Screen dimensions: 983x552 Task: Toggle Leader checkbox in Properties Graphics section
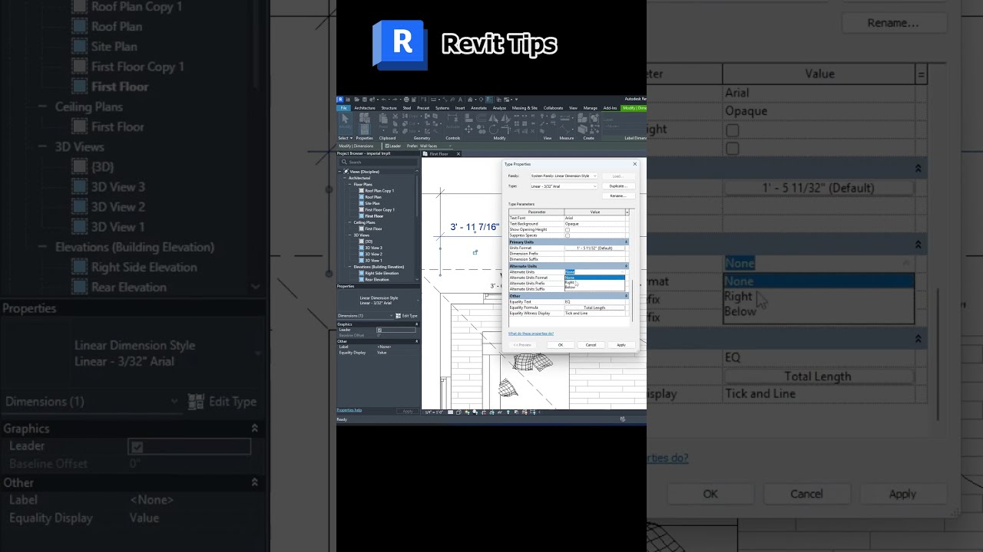click(x=379, y=330)
